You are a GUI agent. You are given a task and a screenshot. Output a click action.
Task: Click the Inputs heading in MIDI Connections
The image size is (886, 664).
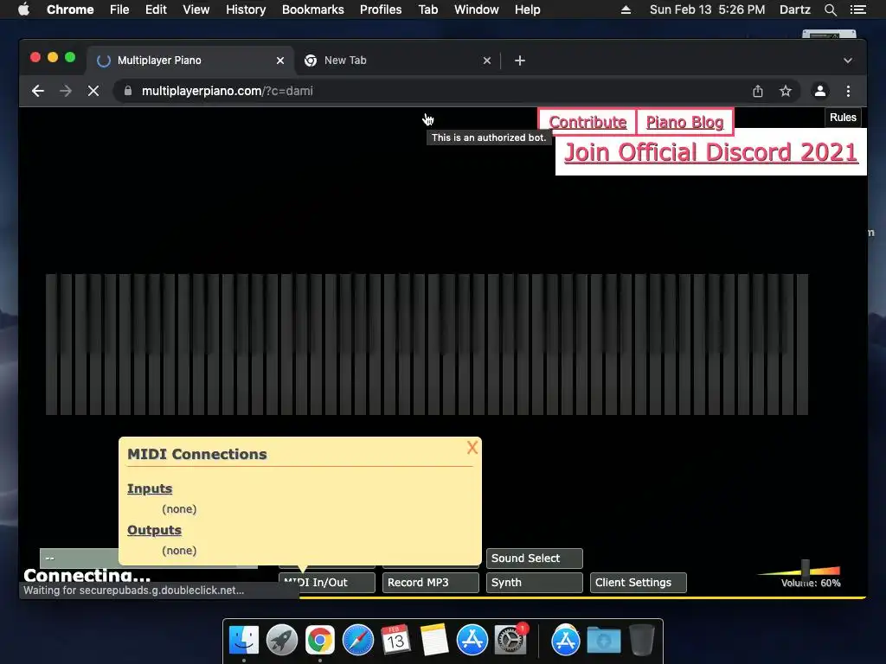click(150, 488)
